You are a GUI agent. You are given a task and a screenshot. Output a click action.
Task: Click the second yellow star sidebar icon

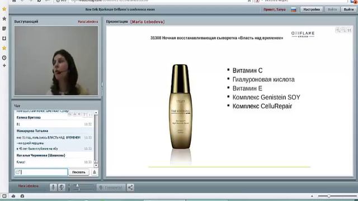point(4,48)
